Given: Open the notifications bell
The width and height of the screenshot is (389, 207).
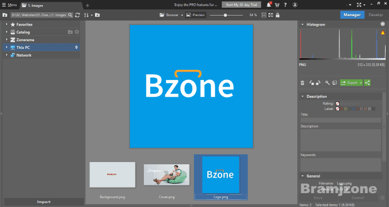Looking at the screenshot, I should click(x=269, y=4).
